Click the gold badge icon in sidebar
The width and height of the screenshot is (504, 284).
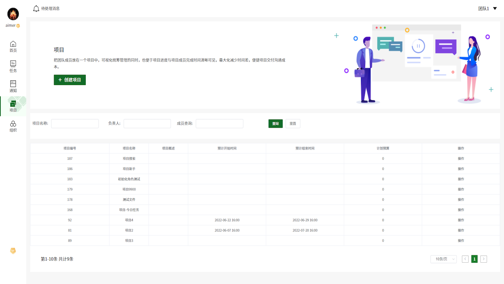(x=13, y=251)
